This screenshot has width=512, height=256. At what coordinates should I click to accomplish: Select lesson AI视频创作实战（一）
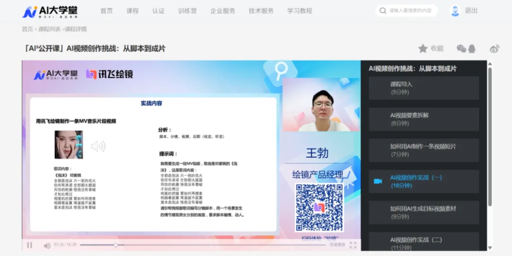[424, 181]
